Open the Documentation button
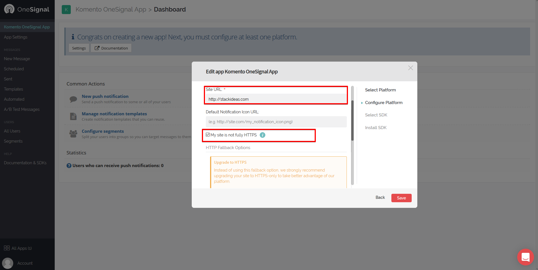538x270 pixels. [111, 48]
